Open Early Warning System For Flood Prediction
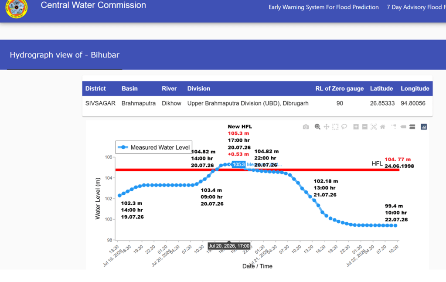 click(x=323, y=7)
